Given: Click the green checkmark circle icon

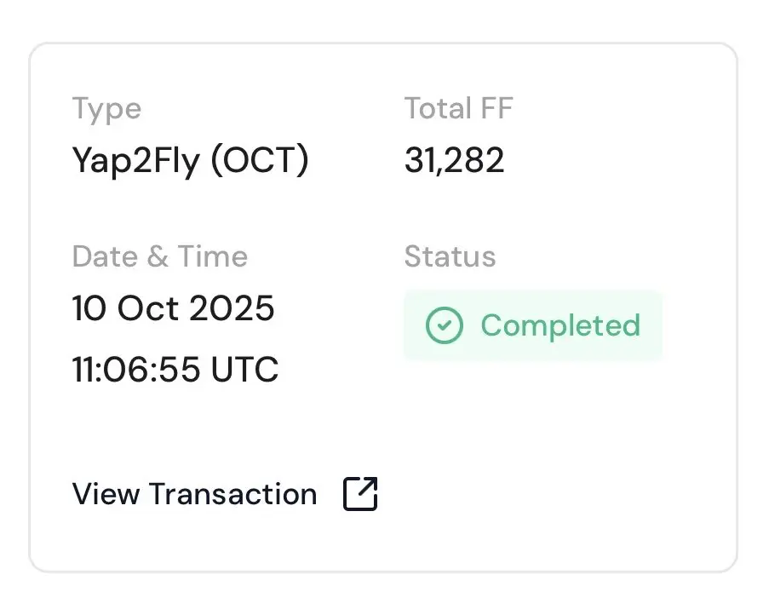Looking at the screenshot, I should pyautogui.click(x=444, y=325).
